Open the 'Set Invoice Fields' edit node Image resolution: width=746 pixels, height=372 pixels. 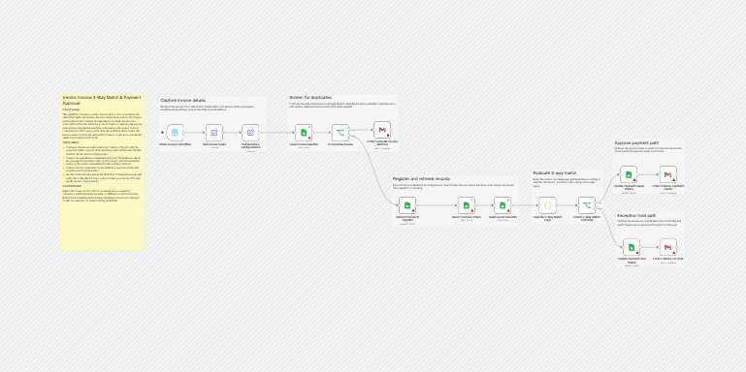click(x=214, y=133)
